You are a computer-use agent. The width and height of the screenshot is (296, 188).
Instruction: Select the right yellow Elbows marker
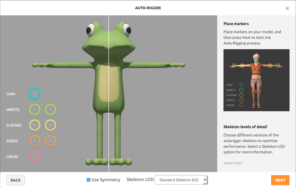pos(51,125)
